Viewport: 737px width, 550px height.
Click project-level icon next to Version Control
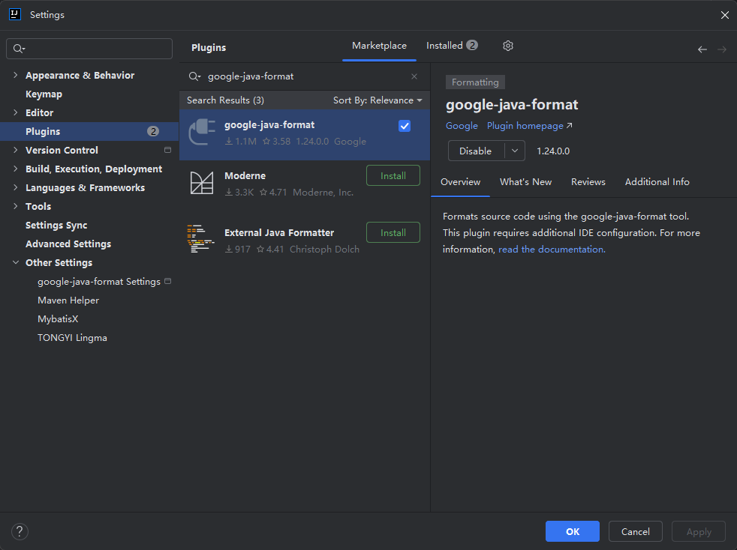point(167,150)
